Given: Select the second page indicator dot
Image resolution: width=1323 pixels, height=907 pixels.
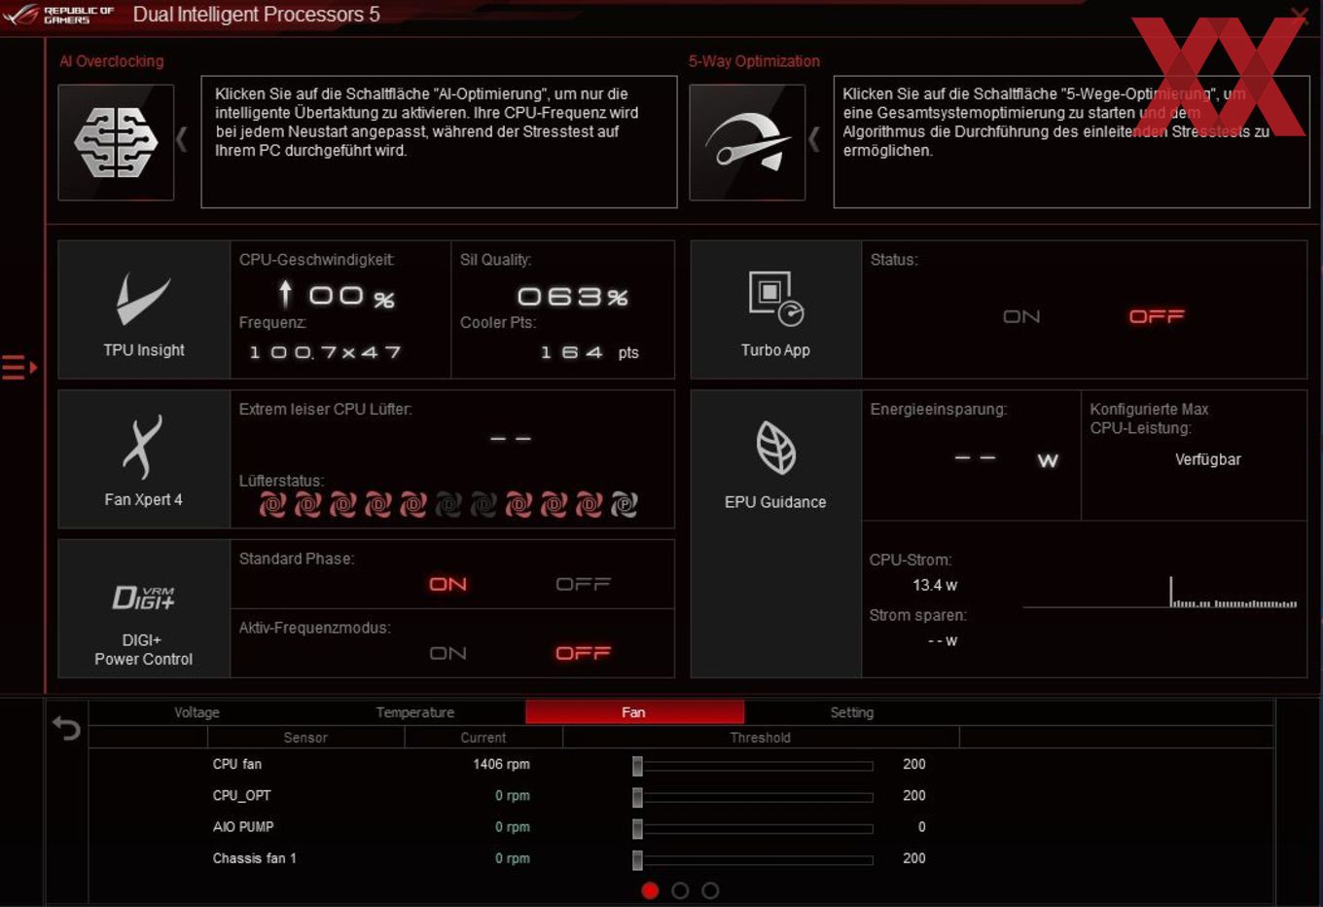Looking at the screenshot, I should pos(680,890).
